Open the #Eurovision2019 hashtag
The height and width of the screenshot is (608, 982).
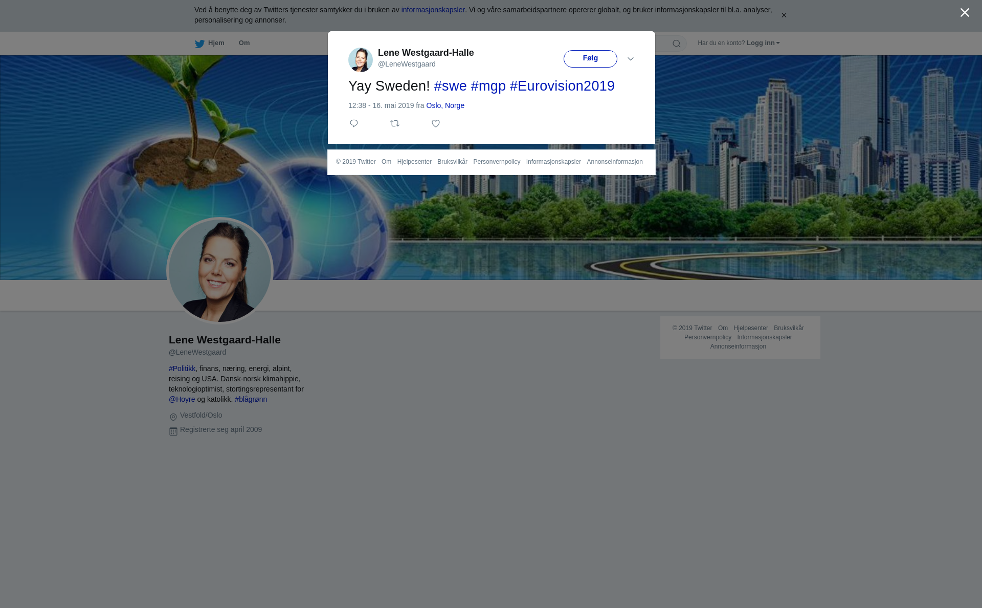pos(562,86)
